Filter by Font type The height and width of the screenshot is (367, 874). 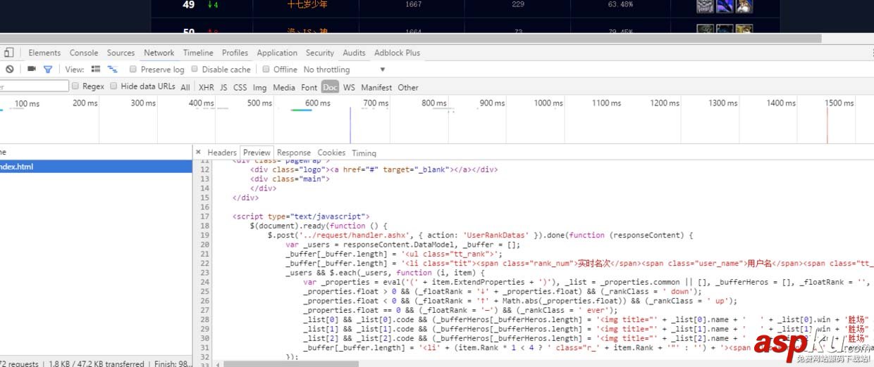pyautogui.click(x=309, y=87)
